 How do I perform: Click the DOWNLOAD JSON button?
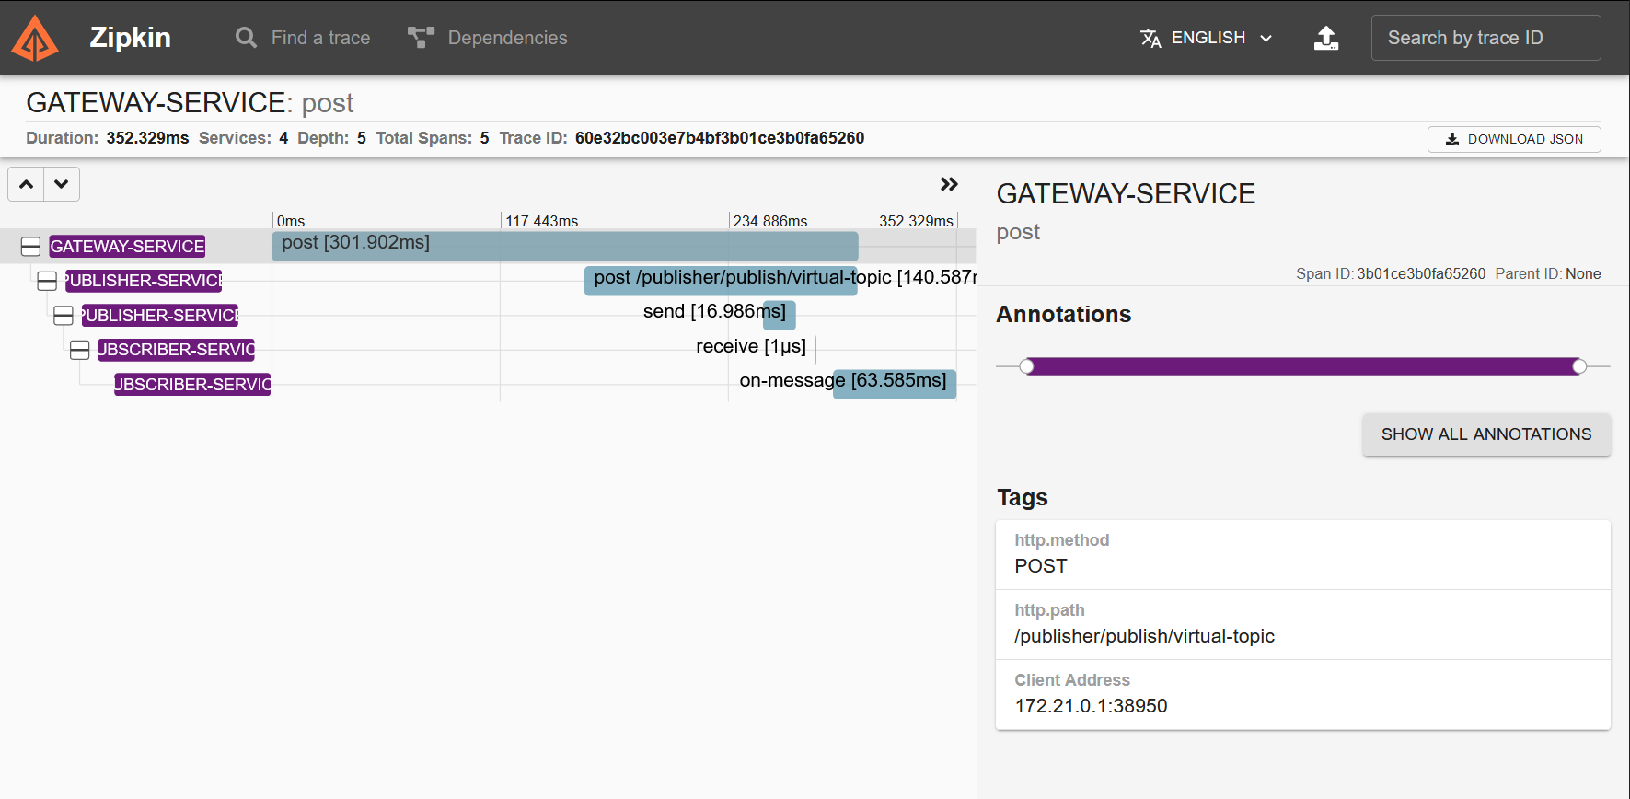1514,139
